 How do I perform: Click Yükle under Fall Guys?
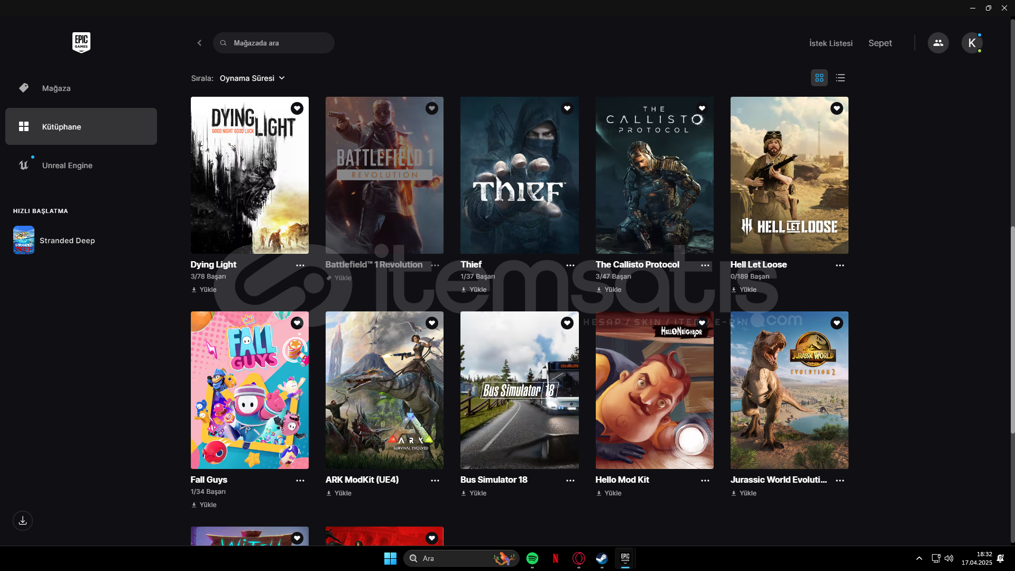pyautogui.click(x=204, y=505)
